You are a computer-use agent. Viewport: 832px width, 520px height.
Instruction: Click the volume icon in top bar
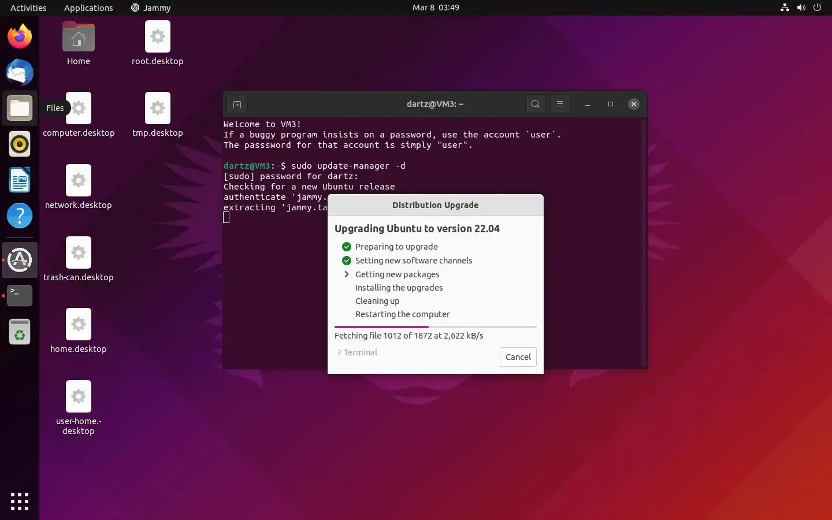(801, 8)
